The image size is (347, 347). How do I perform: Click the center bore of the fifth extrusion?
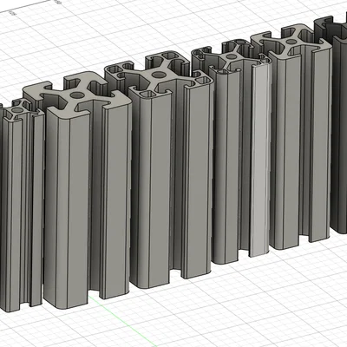tap(291, 41)
